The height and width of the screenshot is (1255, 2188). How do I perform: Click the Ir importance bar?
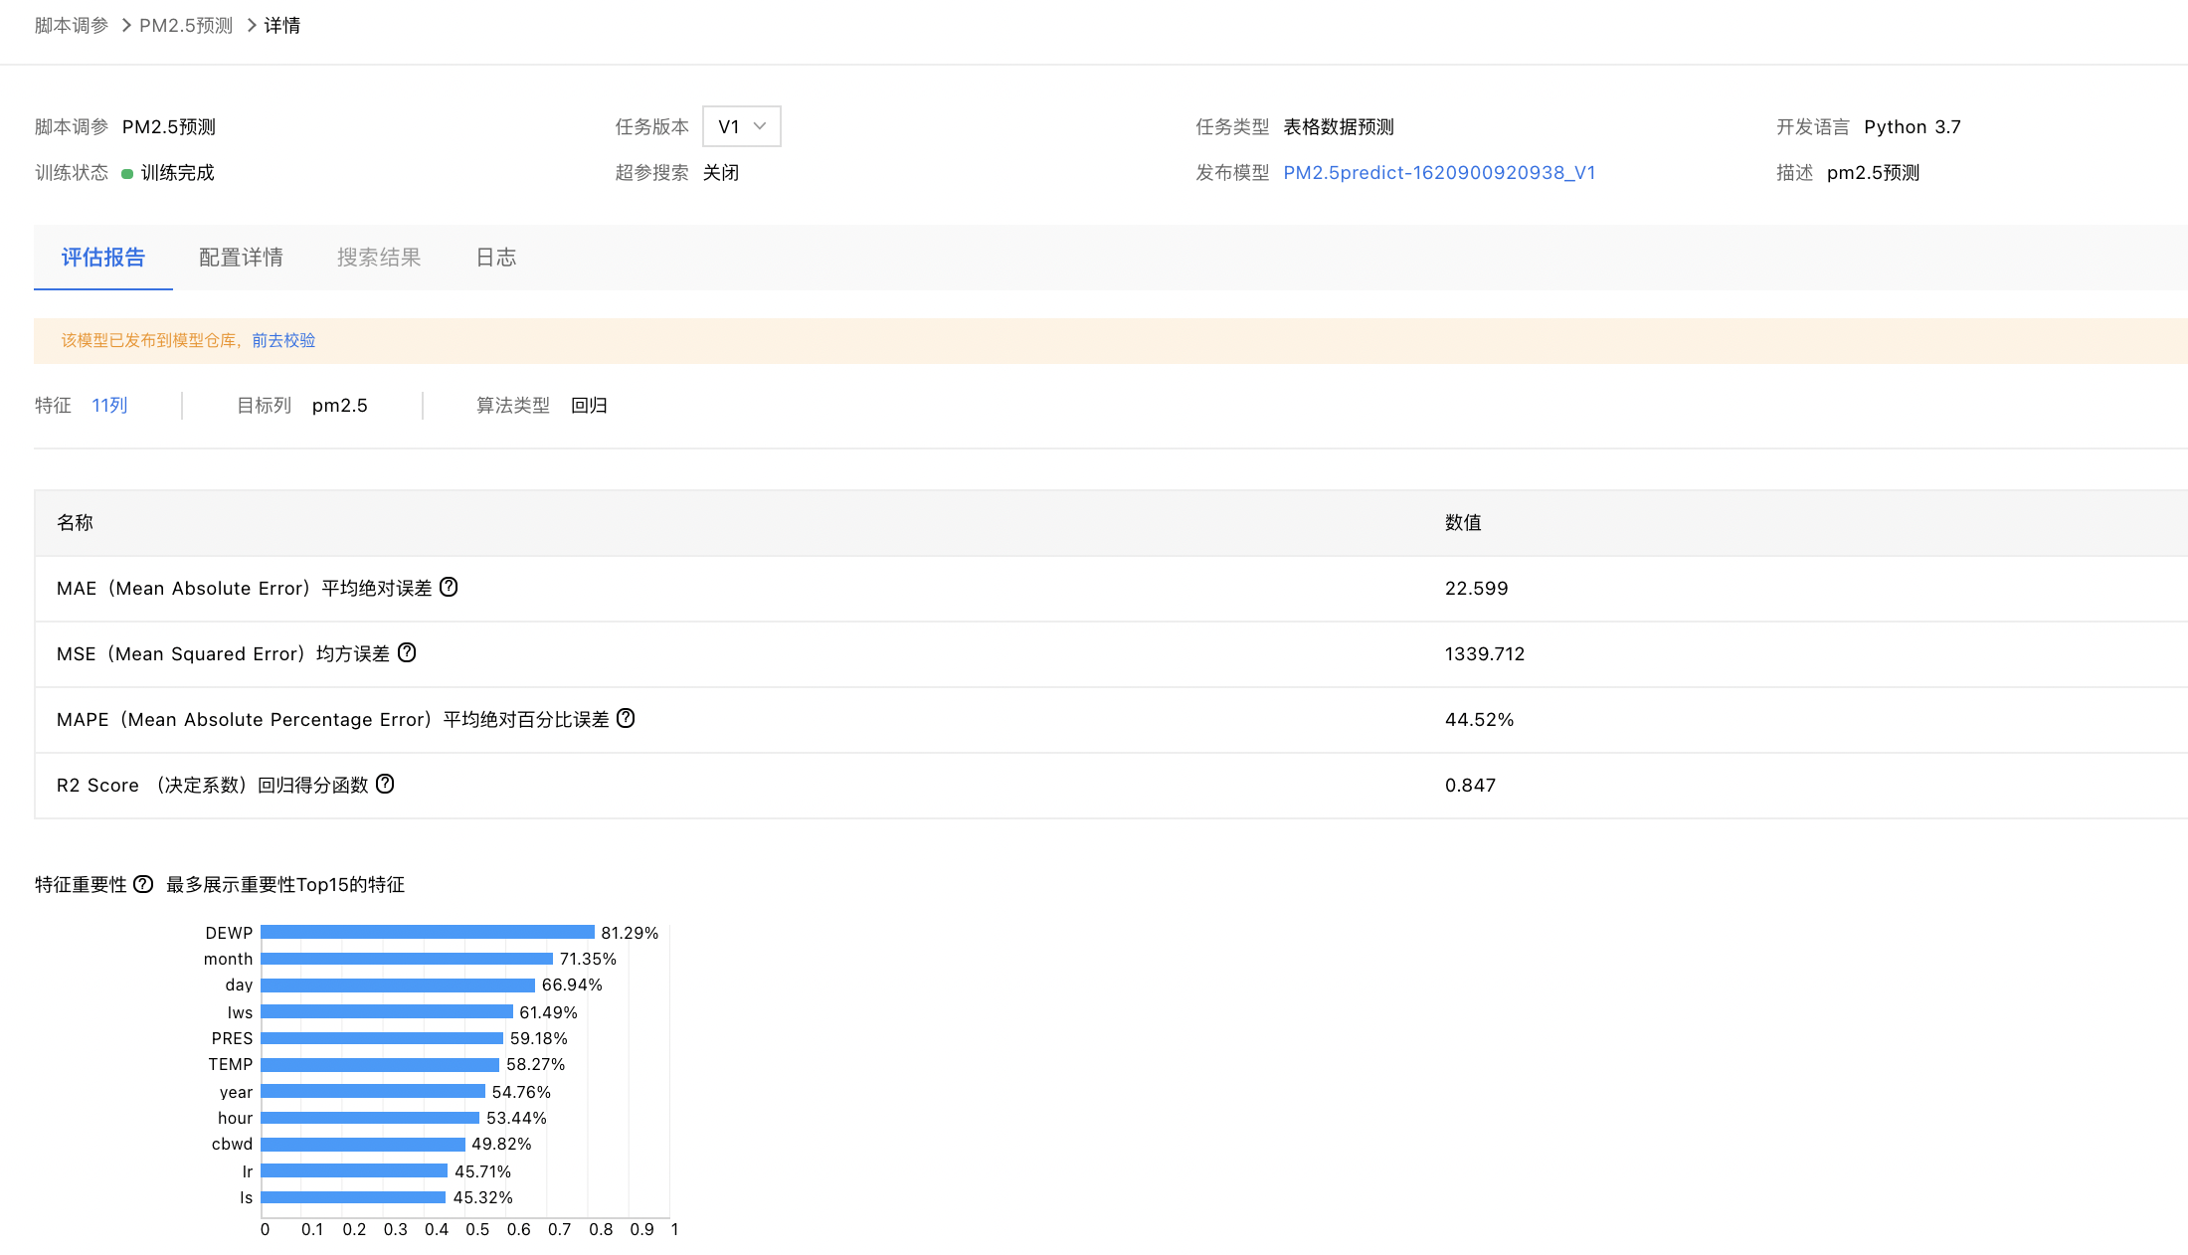click(x=354, y=1170)
